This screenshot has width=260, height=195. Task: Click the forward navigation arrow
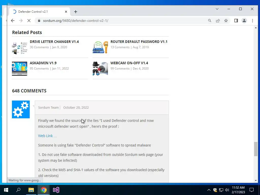click(21, 21)
